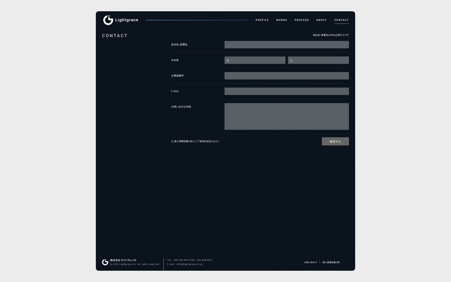This screenshot has height=282, width=451.
Task: Focus the 名 first name field
Action: point(318,60)
